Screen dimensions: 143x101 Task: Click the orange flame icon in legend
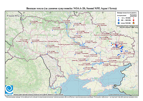point(134,23)
